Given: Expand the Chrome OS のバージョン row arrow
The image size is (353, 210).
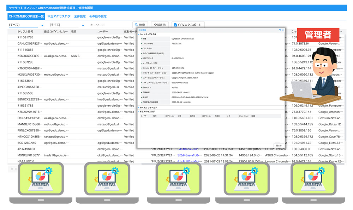Looking at the screenshot, I should pos(142,68).
